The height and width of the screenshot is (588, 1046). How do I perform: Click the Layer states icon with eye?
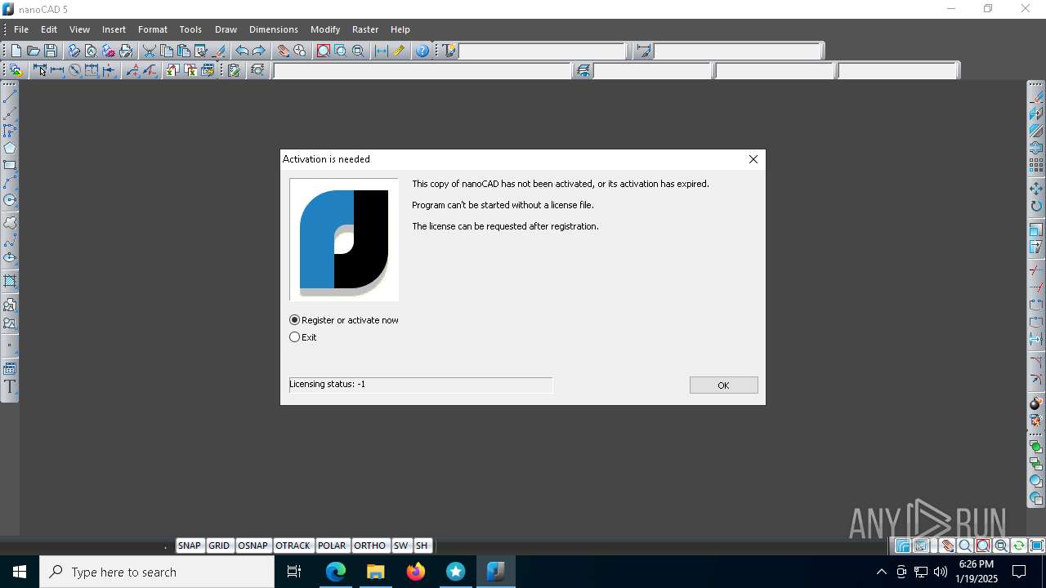pyautogui.click(x=583, y=71)
